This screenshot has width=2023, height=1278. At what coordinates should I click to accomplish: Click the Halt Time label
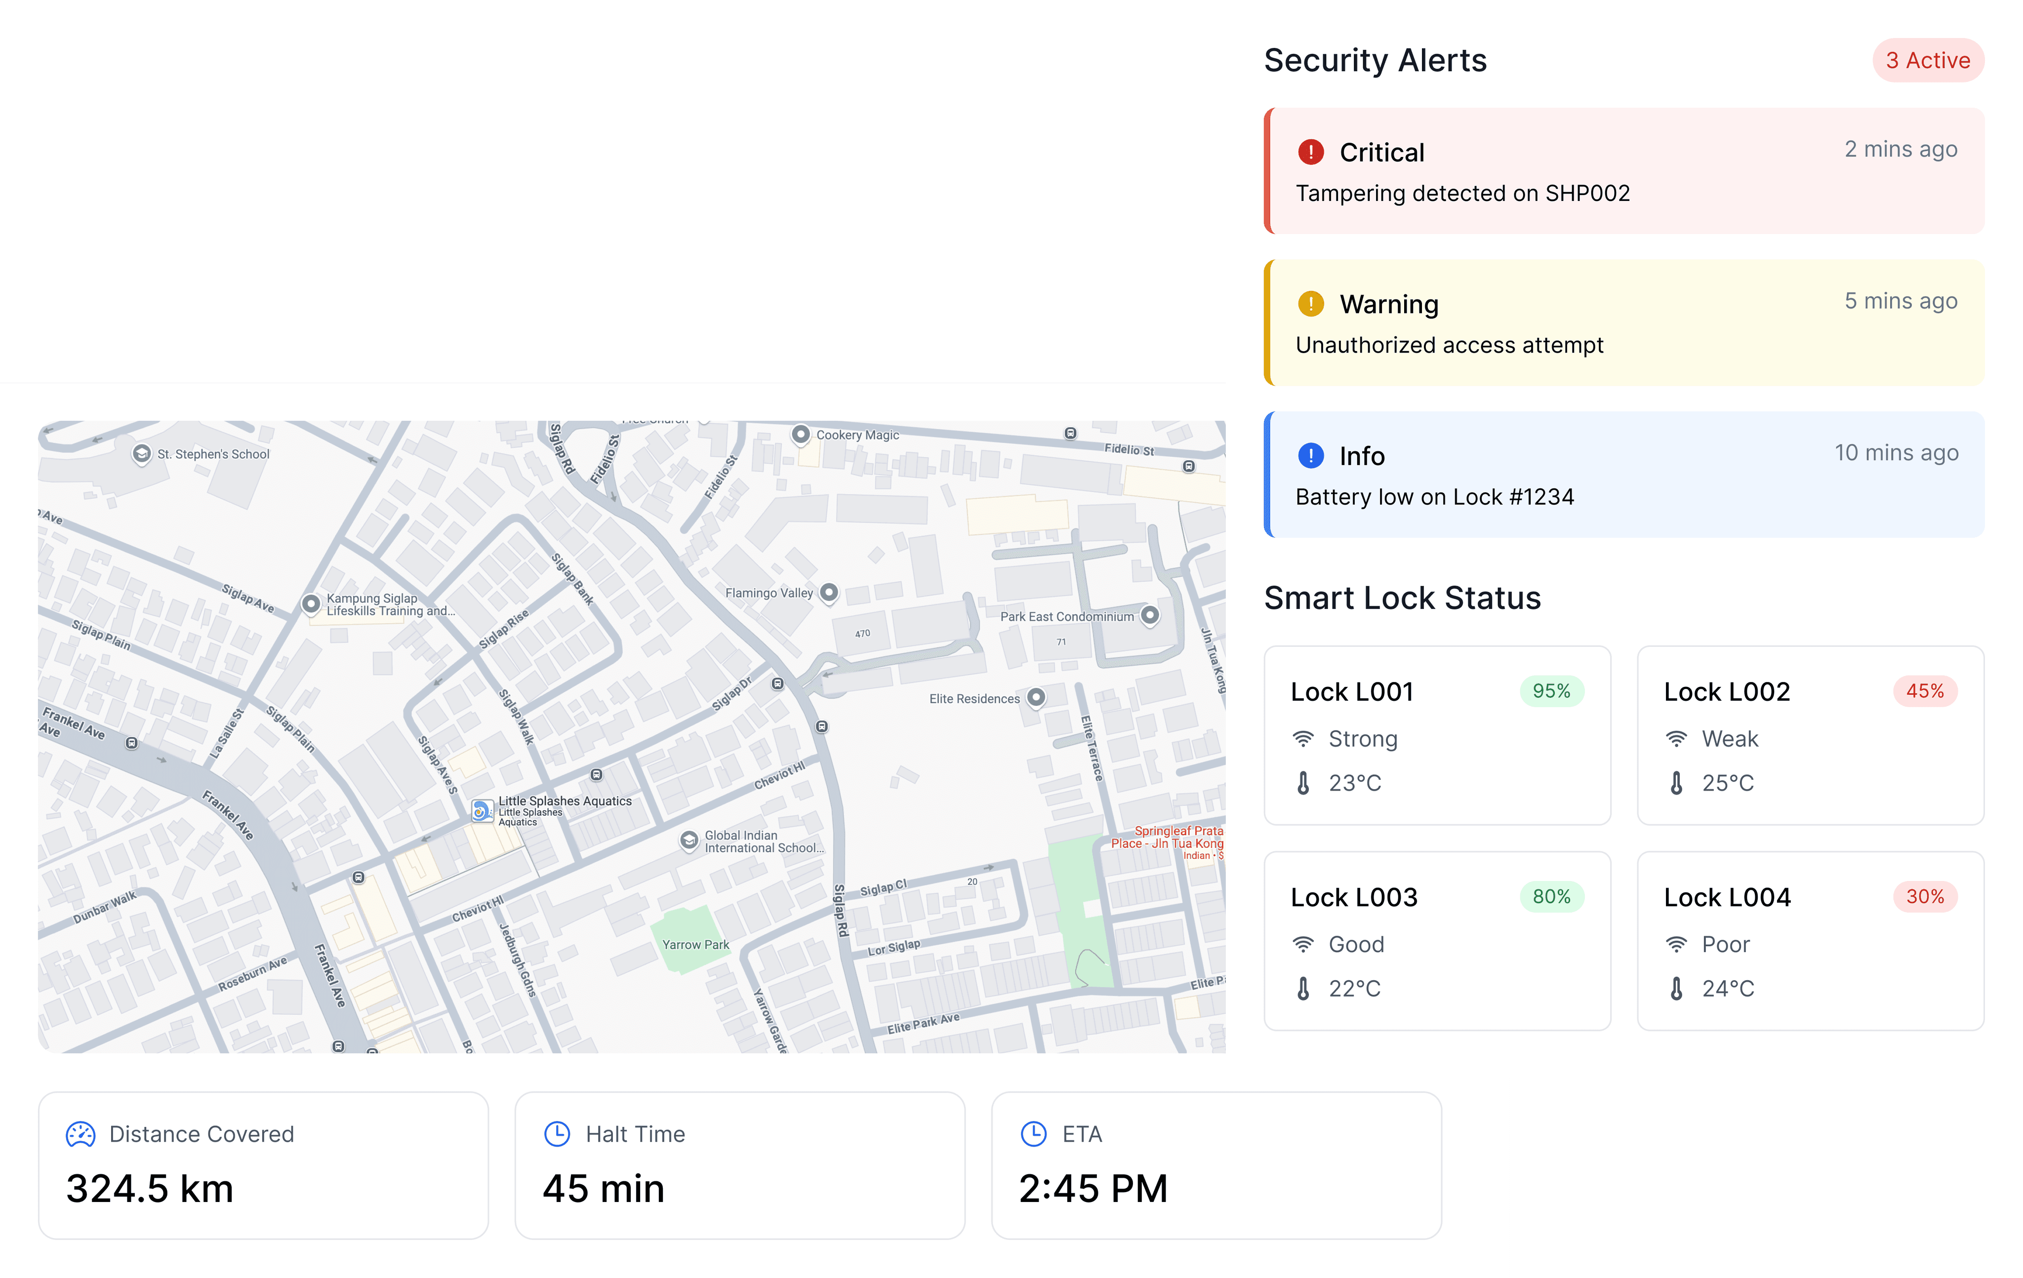point(635,1134)
